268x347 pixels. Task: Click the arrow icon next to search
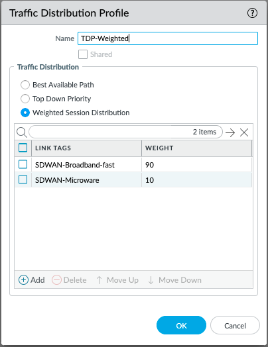tap(230, 132)
